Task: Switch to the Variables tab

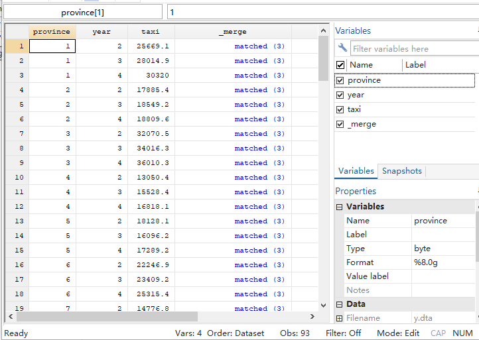Action: click(x=356, y=171)
